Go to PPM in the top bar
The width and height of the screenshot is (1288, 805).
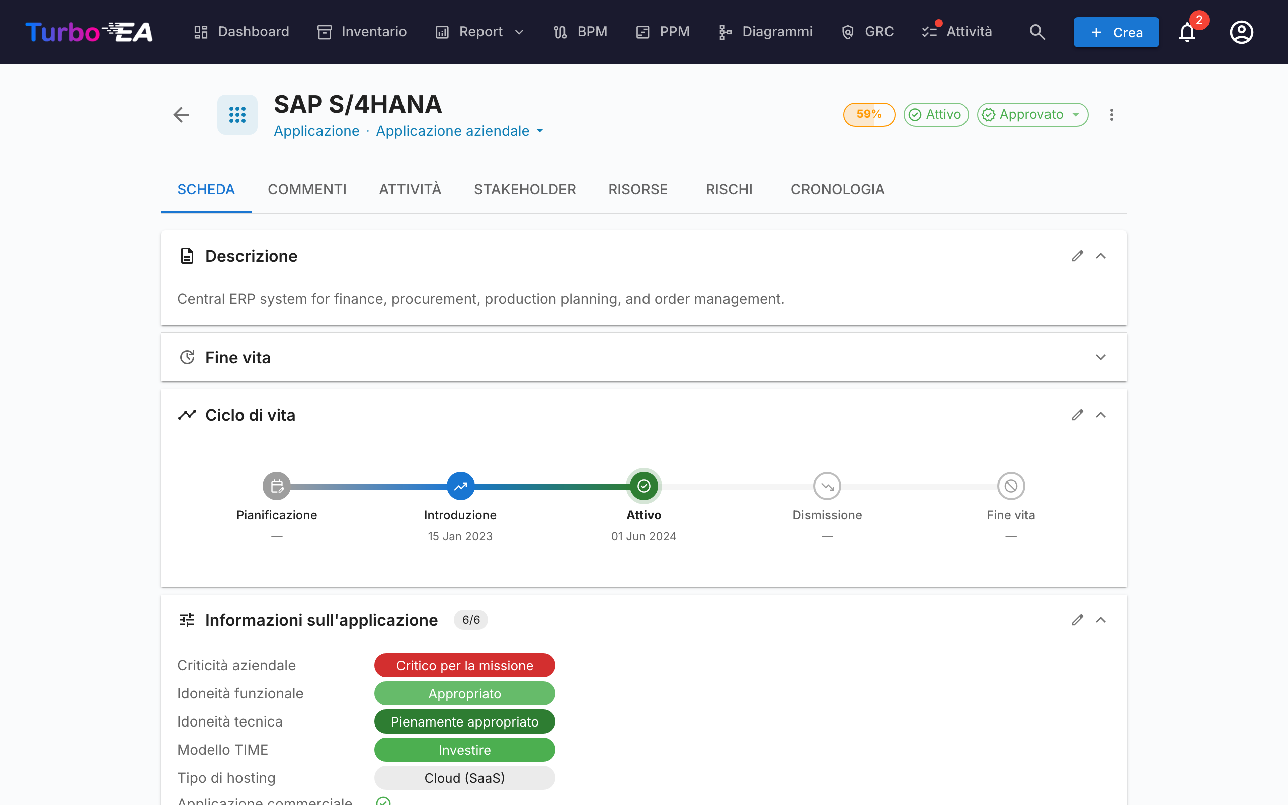point(663,32)
